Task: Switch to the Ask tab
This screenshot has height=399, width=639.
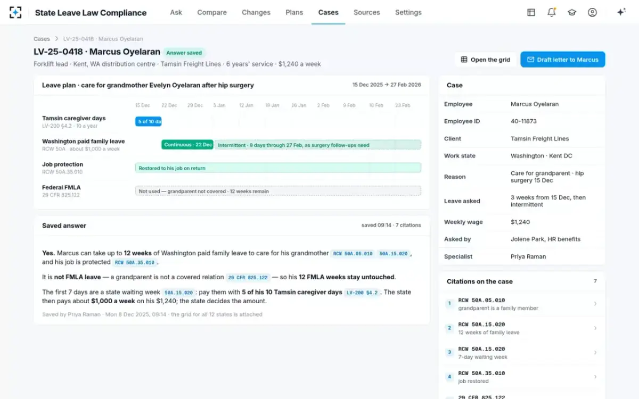Action: point(176,12)
